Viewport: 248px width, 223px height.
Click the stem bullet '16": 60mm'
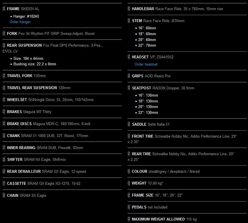tap(147, 28)
